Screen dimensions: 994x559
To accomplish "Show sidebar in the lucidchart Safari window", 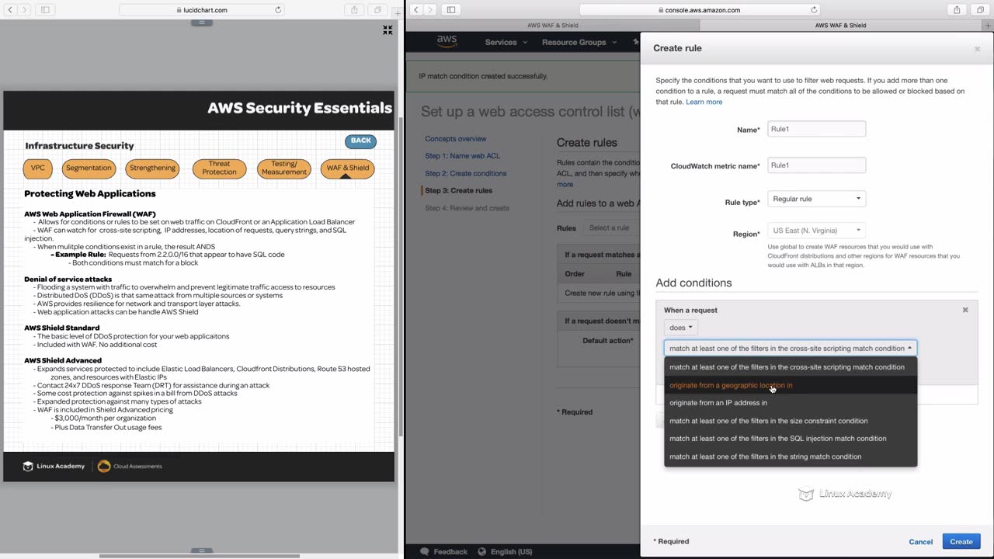I will point(45,9).
